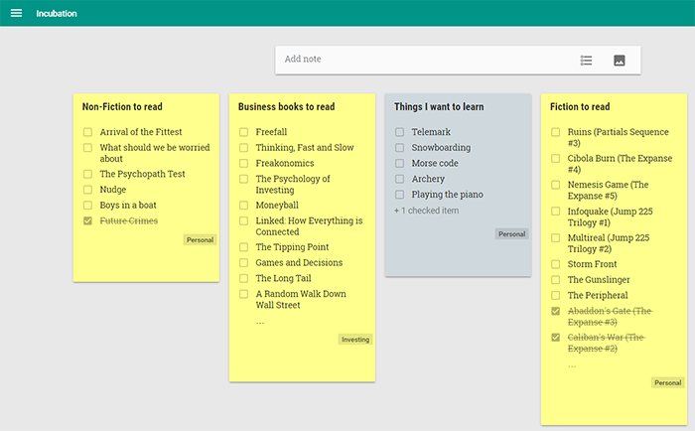
Task: Expand the '+ 1 checked item' list
Action: (x=426, y=211)
